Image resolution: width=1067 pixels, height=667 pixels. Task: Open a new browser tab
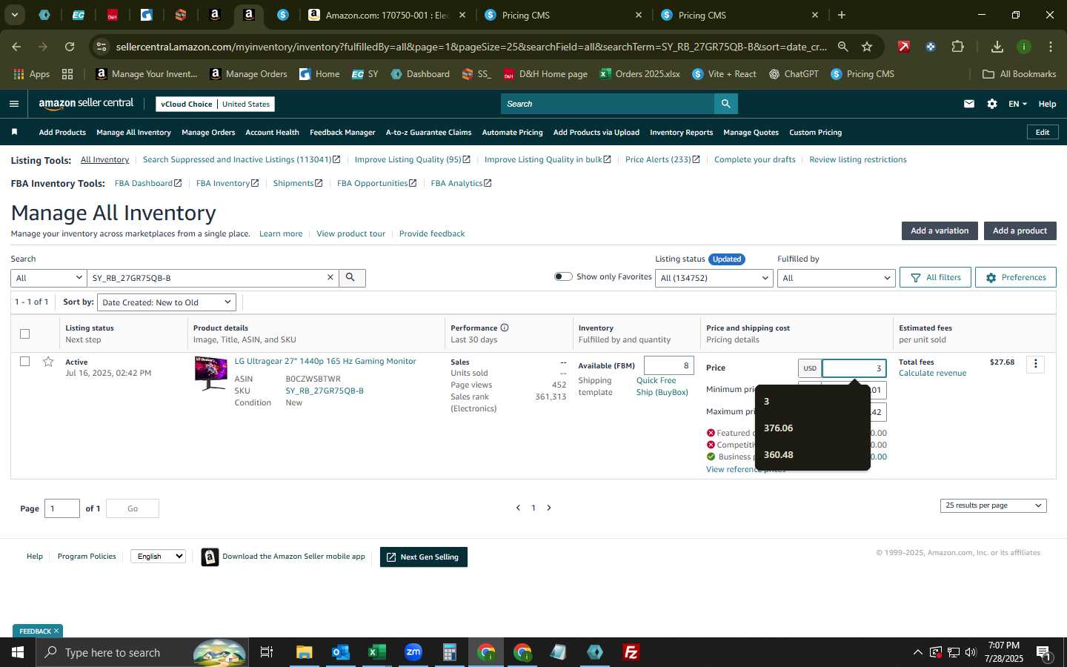[x=842, y=15]
